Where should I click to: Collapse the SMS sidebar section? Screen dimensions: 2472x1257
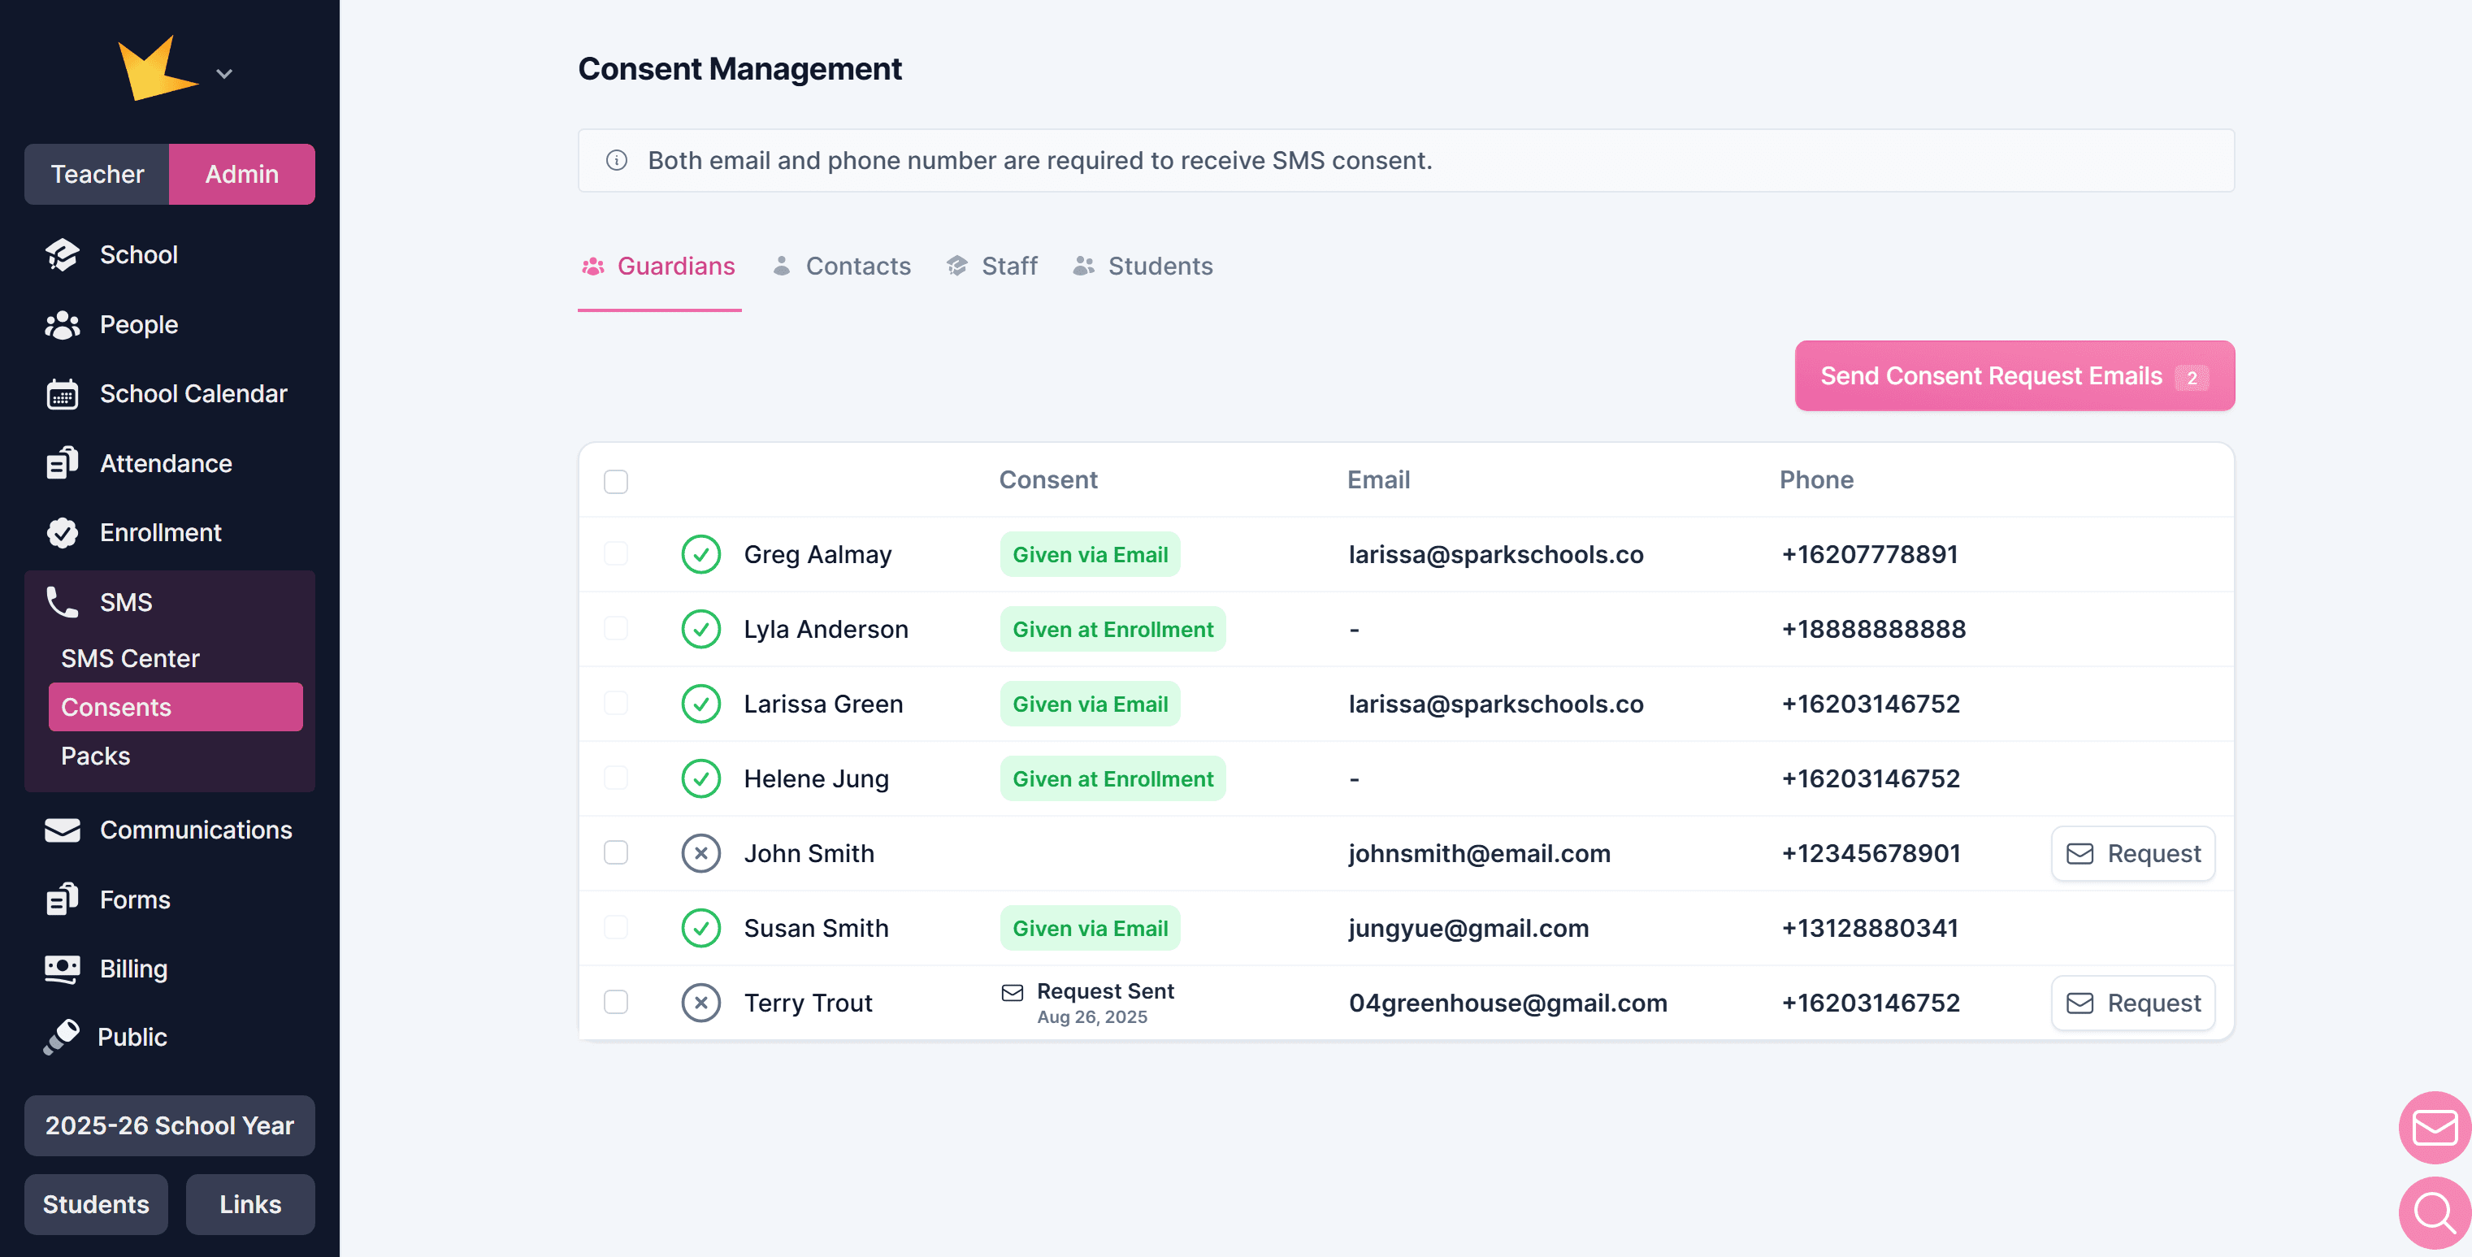tap(125, 601)
